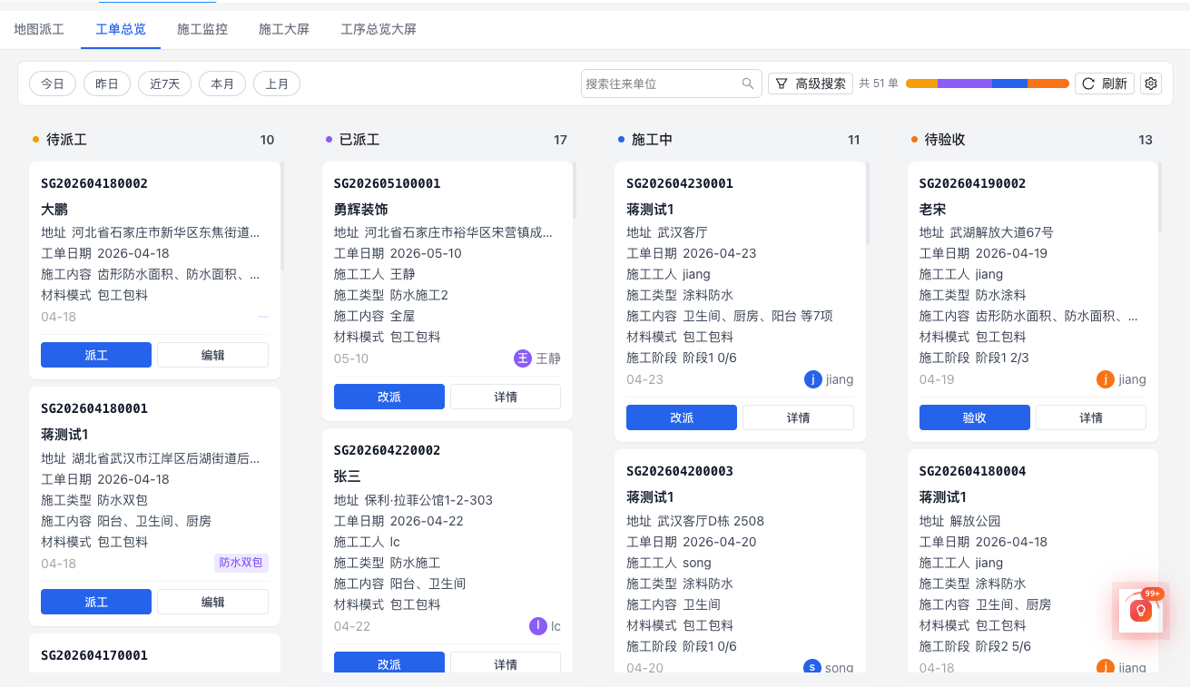This screenshot has width=1190, height=687.
Task: Click blue segment of status progress bar
Action: (1009, 83)
